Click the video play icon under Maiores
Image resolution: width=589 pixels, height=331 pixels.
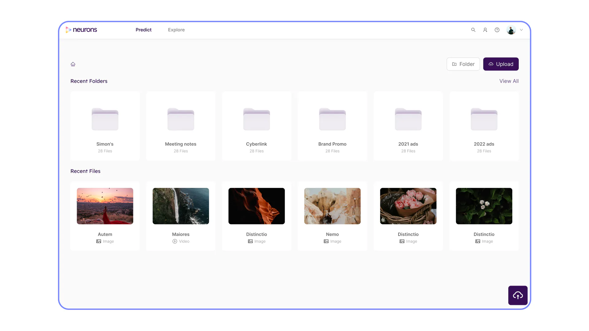[x=175, y=241]
